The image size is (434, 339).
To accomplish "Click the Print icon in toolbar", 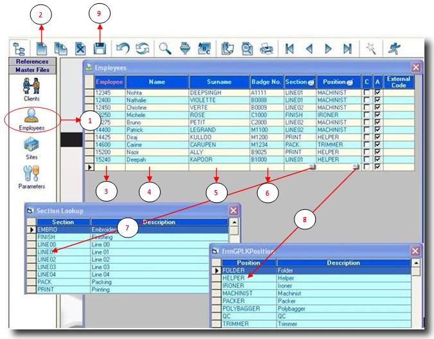I will tap(265, 48).
